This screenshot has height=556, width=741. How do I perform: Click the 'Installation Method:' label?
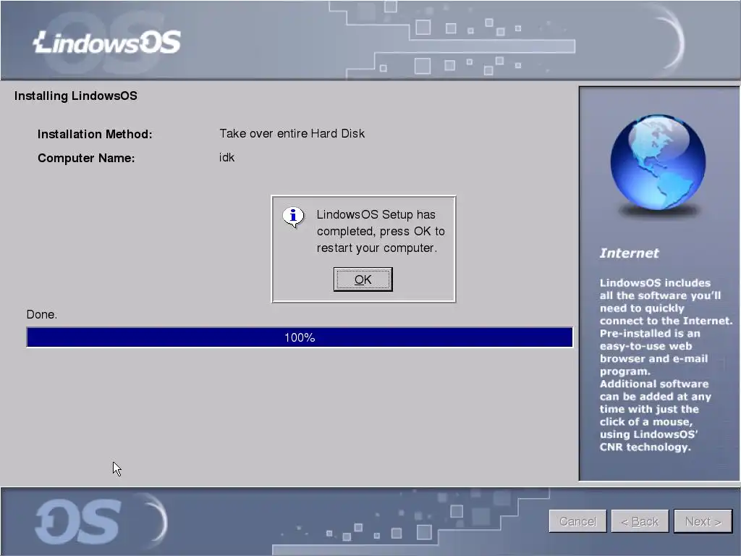click(95, 134)
